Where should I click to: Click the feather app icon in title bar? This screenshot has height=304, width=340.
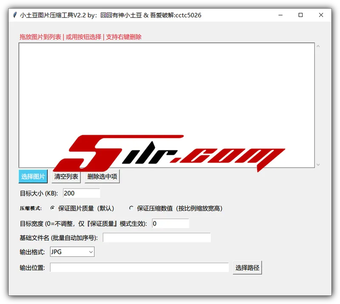15,15
